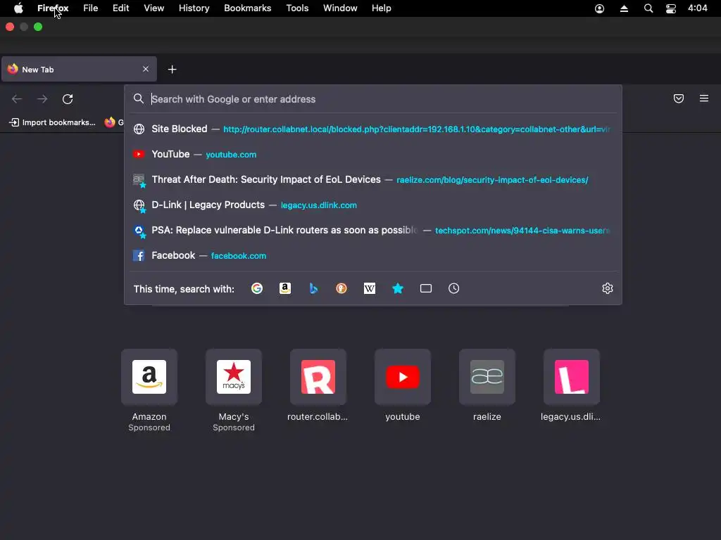This screenshot has width=721, height=540.
Task: Search history using the clock icon
Action: coord(454,288)
